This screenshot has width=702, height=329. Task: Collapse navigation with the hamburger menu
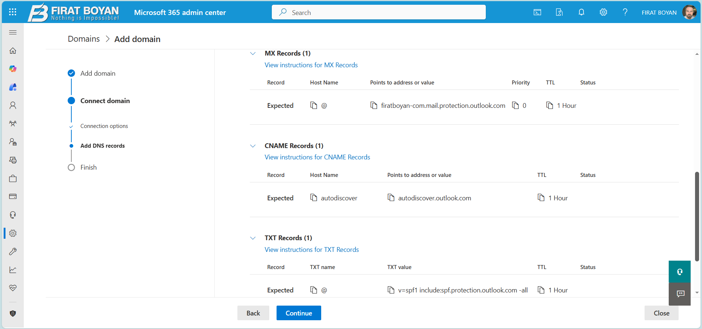click(x=12, y=32)
